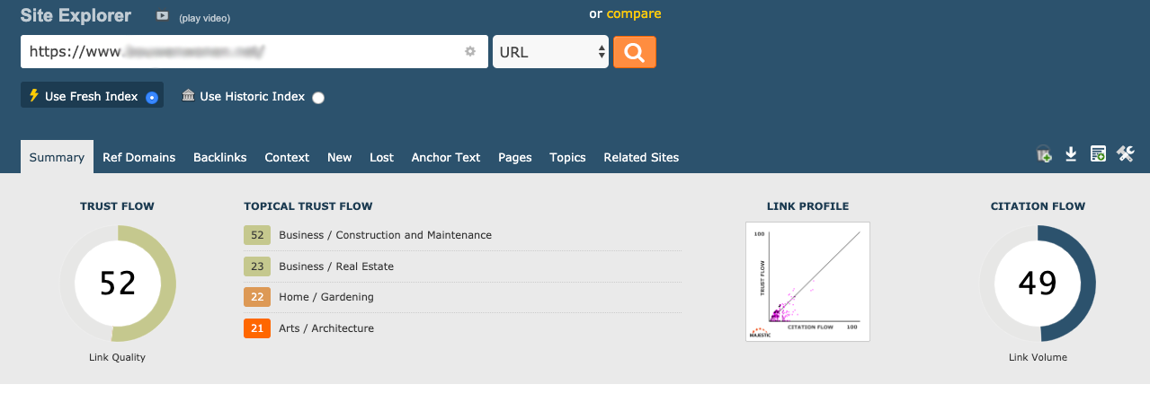Click the play video icon
Viewport: 1150px width, 393px height.
[x=162, y=16]
